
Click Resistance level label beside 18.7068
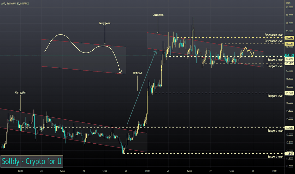274,41
